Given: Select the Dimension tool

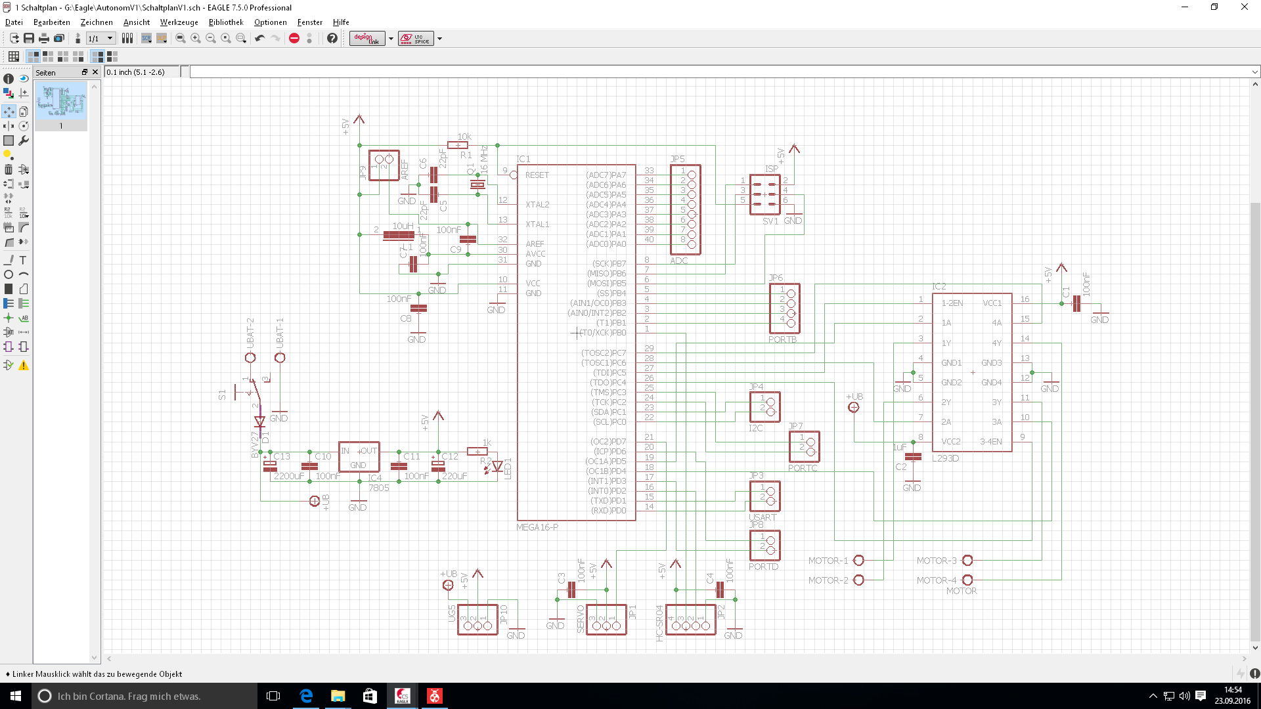Looking at the screenshot, I should click(24, 332).
